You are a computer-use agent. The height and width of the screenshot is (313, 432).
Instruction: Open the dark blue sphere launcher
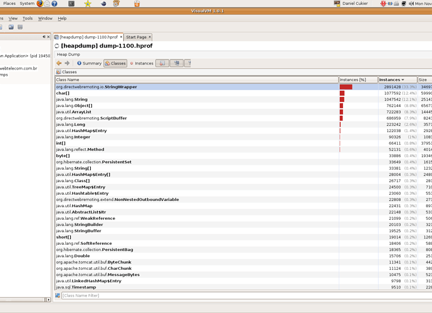[x=103, y=4]
